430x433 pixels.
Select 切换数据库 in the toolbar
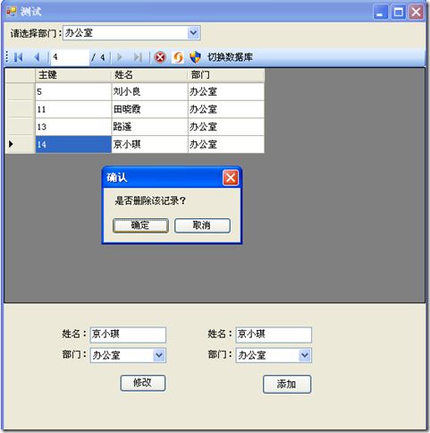pyautogui.click(x=230, y=57)
